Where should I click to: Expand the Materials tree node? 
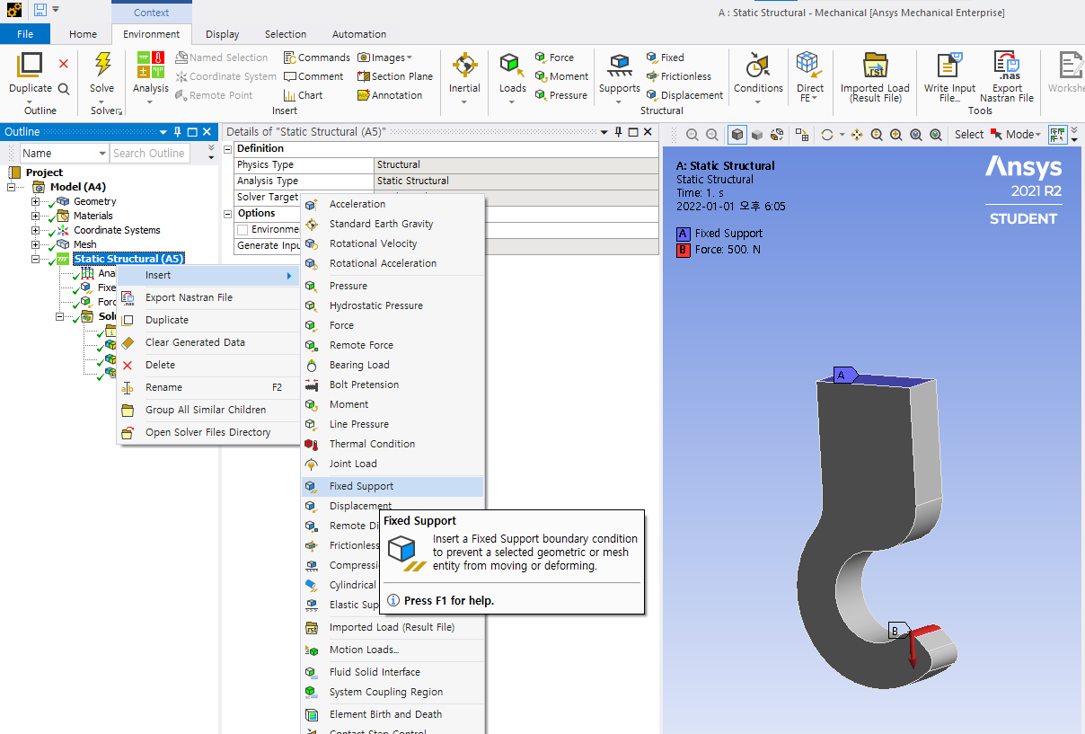coord(36,217)
